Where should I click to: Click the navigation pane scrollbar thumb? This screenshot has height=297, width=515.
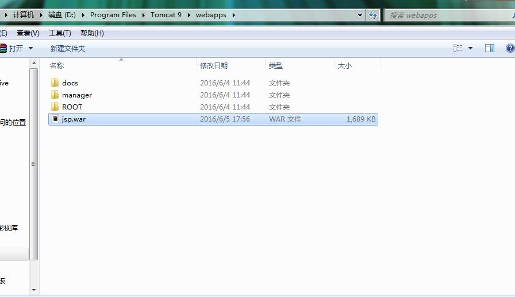[34, 164]
